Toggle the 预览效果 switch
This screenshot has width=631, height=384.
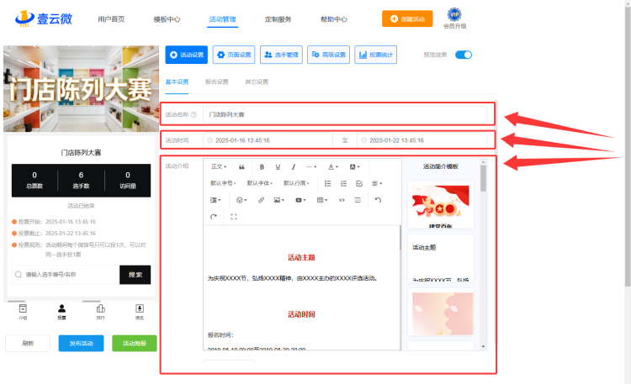[464, 55]
